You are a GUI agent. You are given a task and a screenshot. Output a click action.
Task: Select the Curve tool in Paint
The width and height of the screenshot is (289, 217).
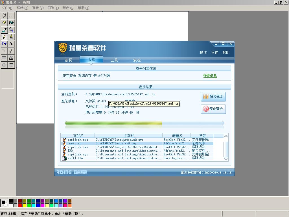pos(11,51)
